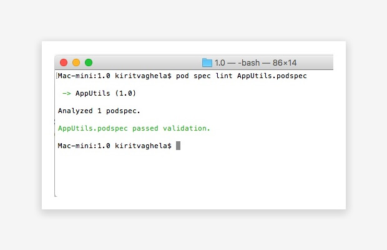Click the blue folder icon in title bar
Image resolution: width=387 pixels, height=250 pixels.
point(207,62)
